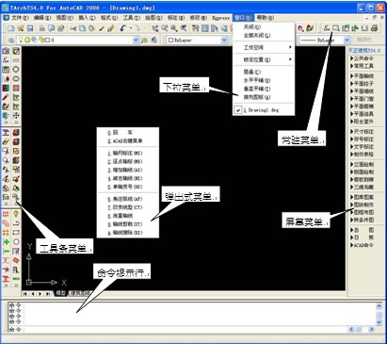Open the ByLayer linetype dropdown arrow
This screenshot has width=387, height=344.
[347, 40]
